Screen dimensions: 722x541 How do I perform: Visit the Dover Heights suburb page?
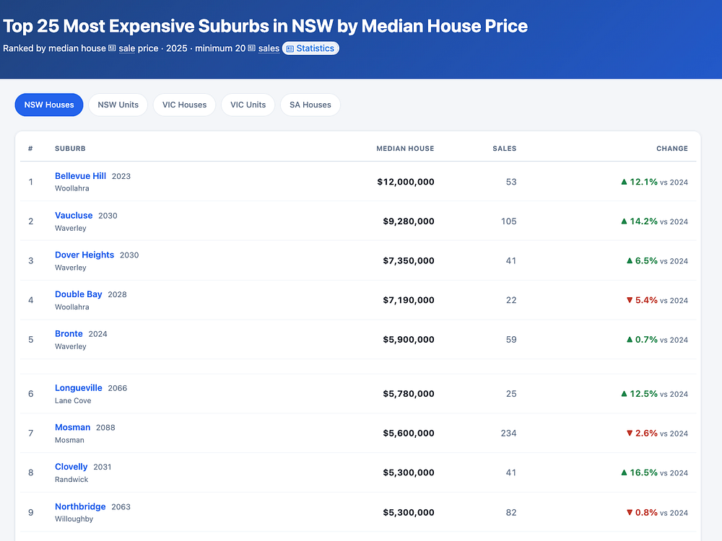[84, 255]
